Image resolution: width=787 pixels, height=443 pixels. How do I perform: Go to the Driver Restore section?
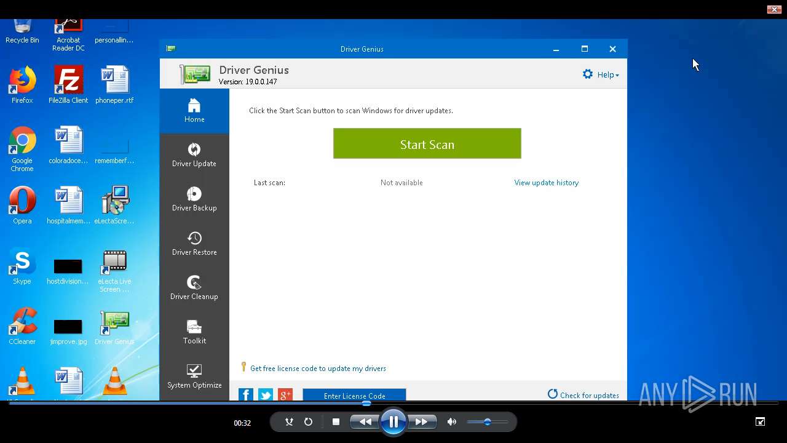pyautogui.click(x=194, y=244)
